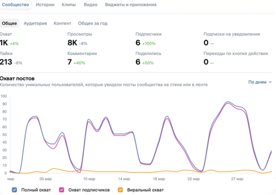Click the 27 мар date on chart axis
Image resolution: width=276 pixels, height=195 pixels.
tap(237, 179)
